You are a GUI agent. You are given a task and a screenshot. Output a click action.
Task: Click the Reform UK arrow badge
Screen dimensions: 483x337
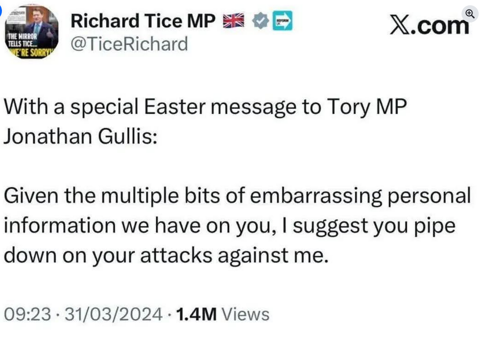[282, 22]
